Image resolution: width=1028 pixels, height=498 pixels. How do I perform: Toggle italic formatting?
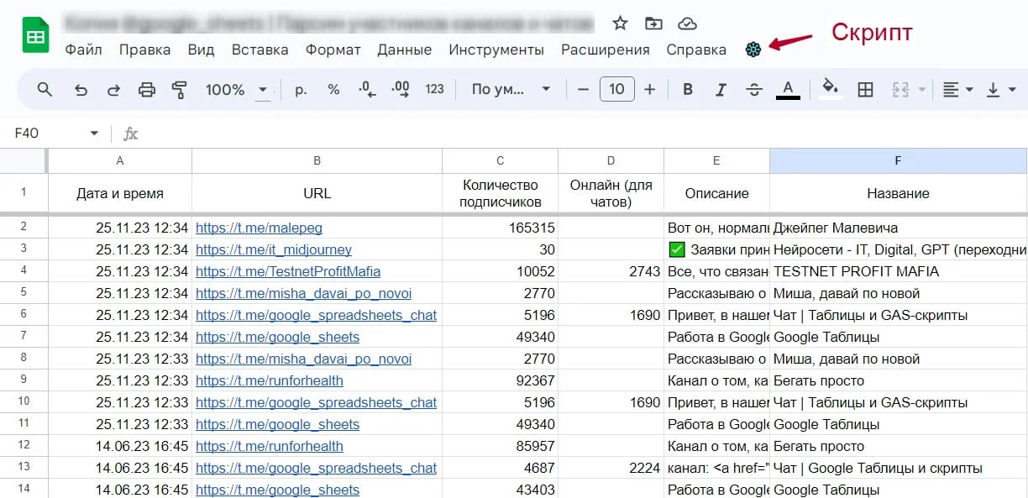[x=720, y=90]
